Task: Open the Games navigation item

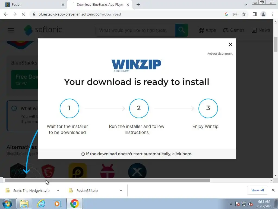Action: 234,30
